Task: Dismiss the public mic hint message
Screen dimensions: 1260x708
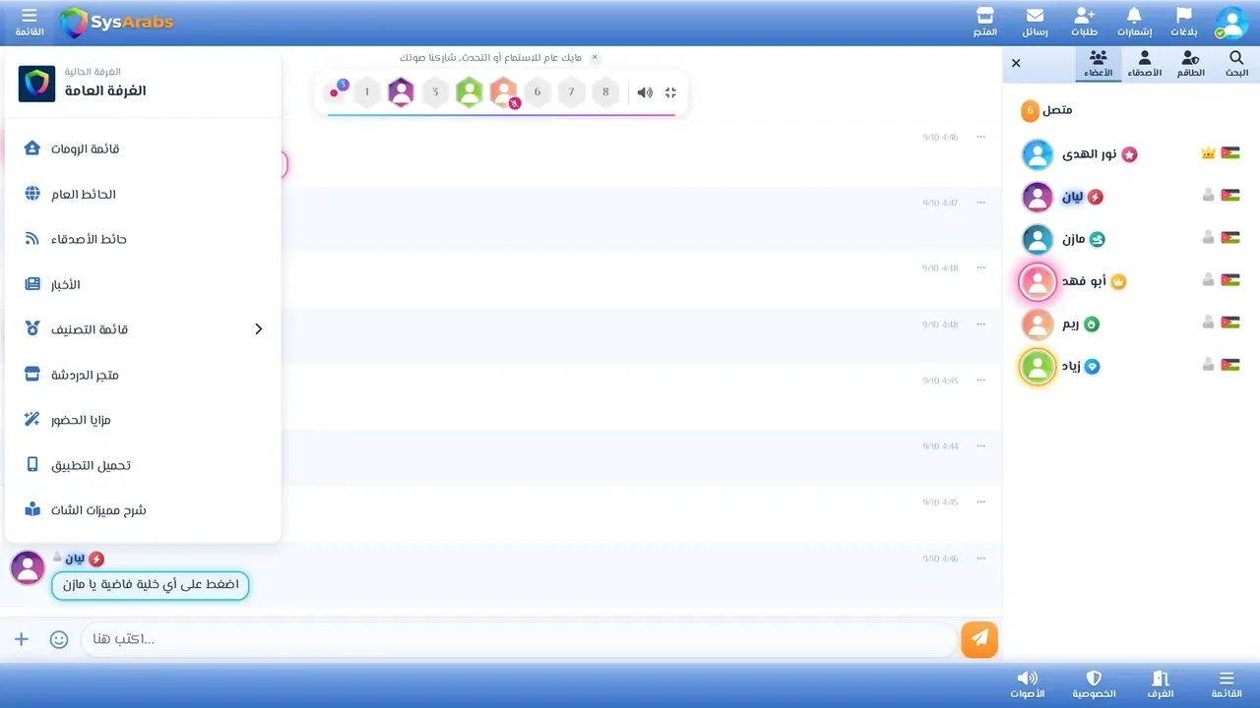Action: tap(595, 57)
